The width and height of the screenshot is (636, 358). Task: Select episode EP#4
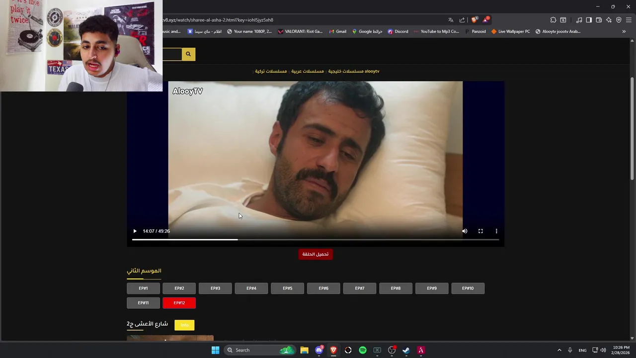click(251, 288)
